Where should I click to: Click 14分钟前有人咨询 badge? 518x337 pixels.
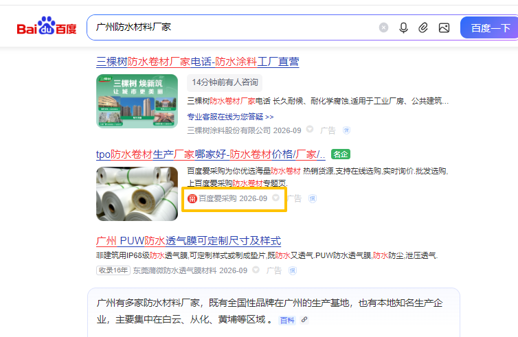click(x=225, y=82)
